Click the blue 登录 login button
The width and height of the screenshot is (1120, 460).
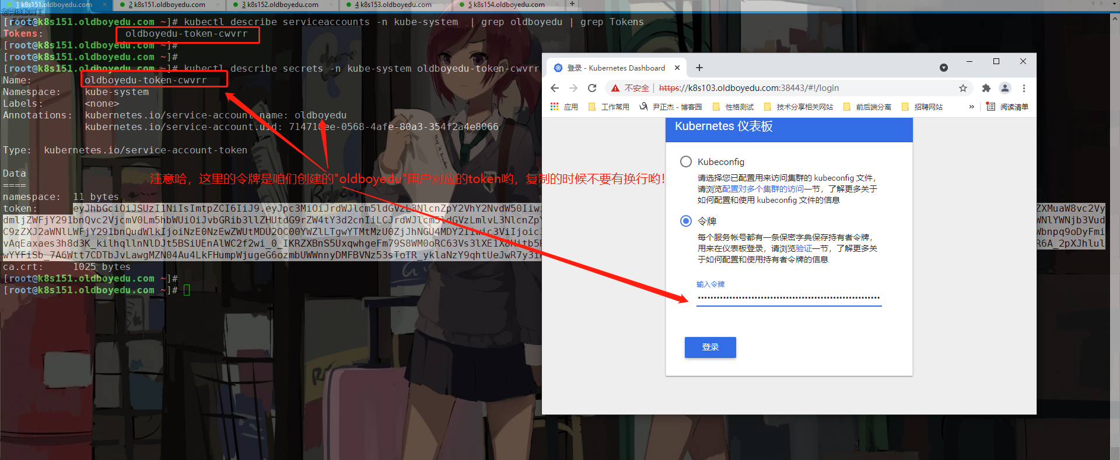coord(710,347)
